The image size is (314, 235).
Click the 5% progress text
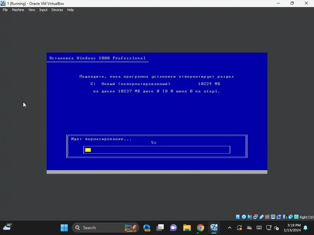point(154,143)
